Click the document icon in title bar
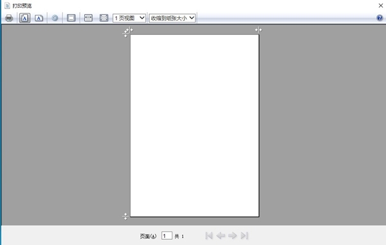The image size is (386, 245). [7, 5]
